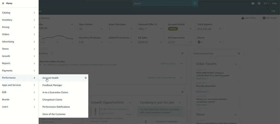Open the Seller Forums ellipsis menu
Image resolution: width=280 pixels, height=124 pixels.
[x=236, y=64]
